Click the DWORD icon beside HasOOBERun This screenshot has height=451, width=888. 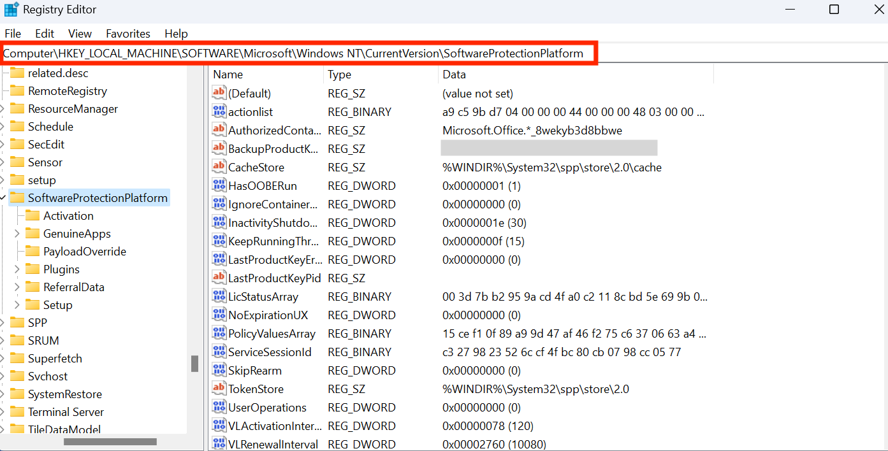coord(219,185)
